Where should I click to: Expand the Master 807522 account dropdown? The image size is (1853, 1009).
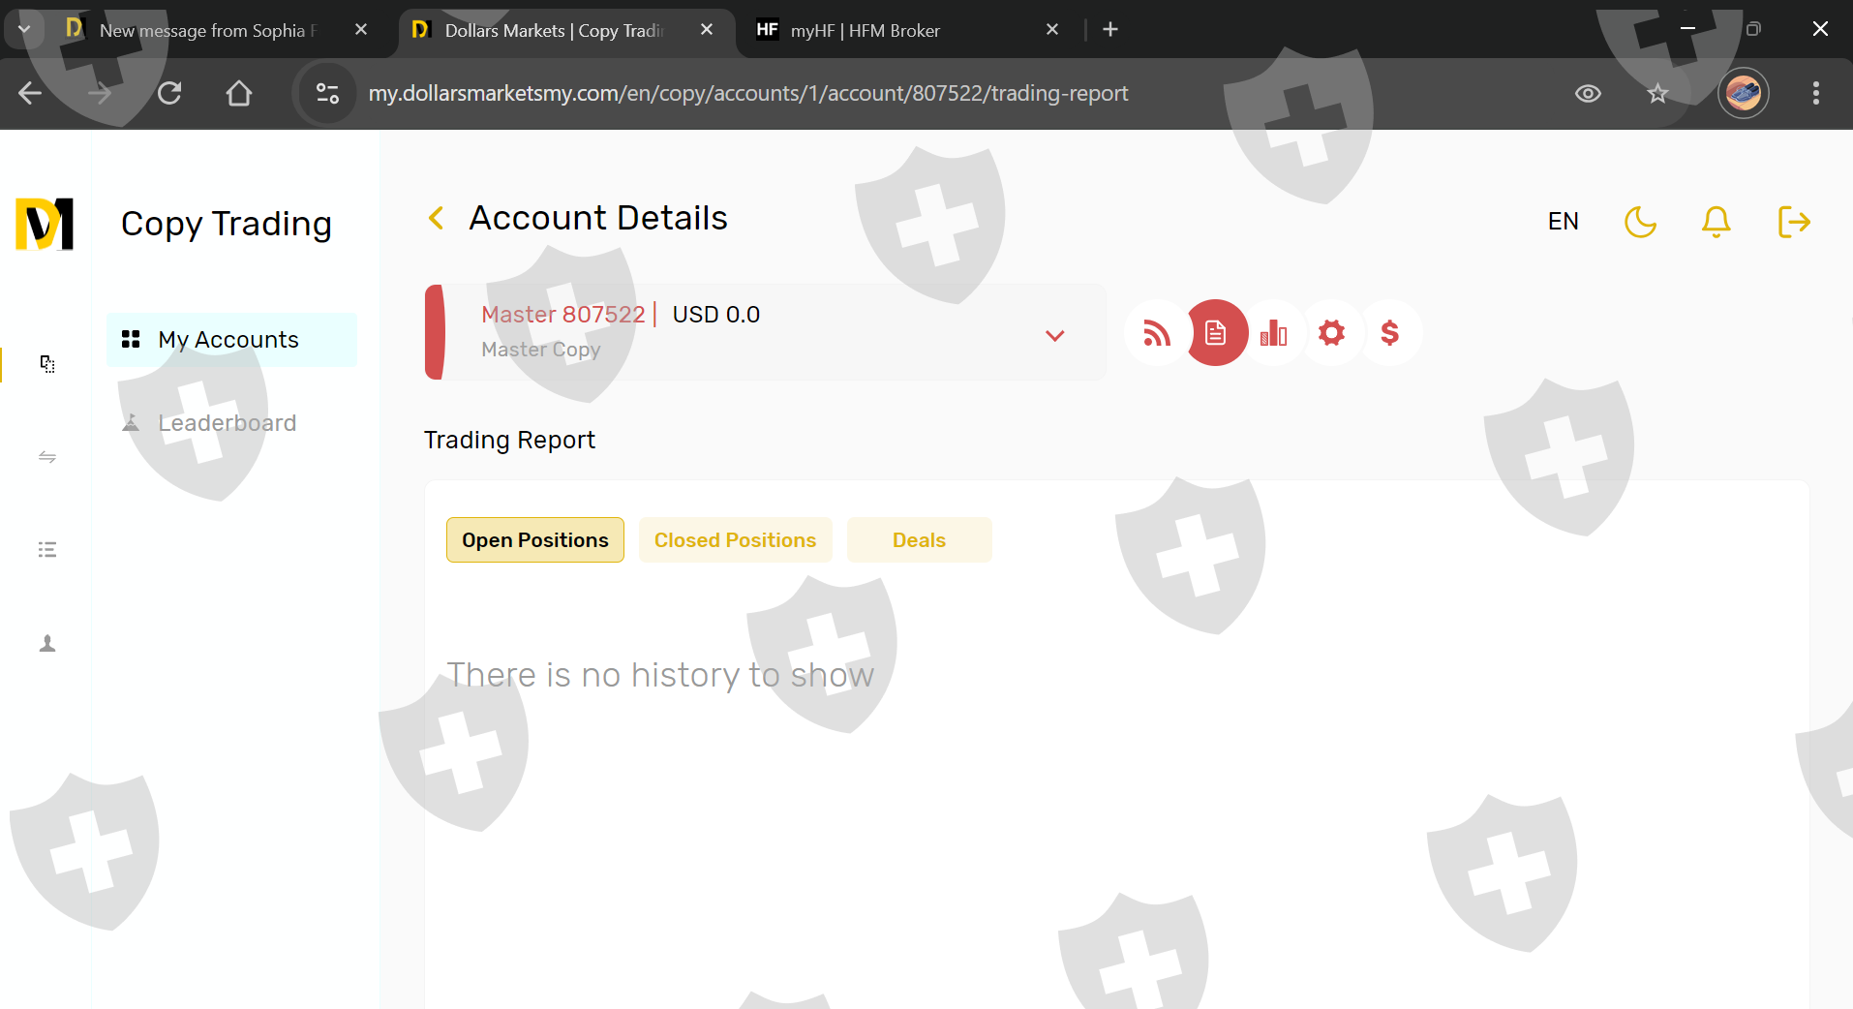pos(1054,335)
